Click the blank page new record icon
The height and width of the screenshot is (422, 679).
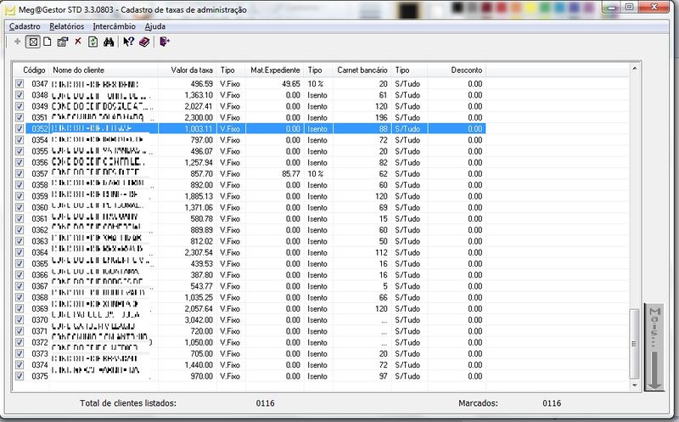[48, 41]
